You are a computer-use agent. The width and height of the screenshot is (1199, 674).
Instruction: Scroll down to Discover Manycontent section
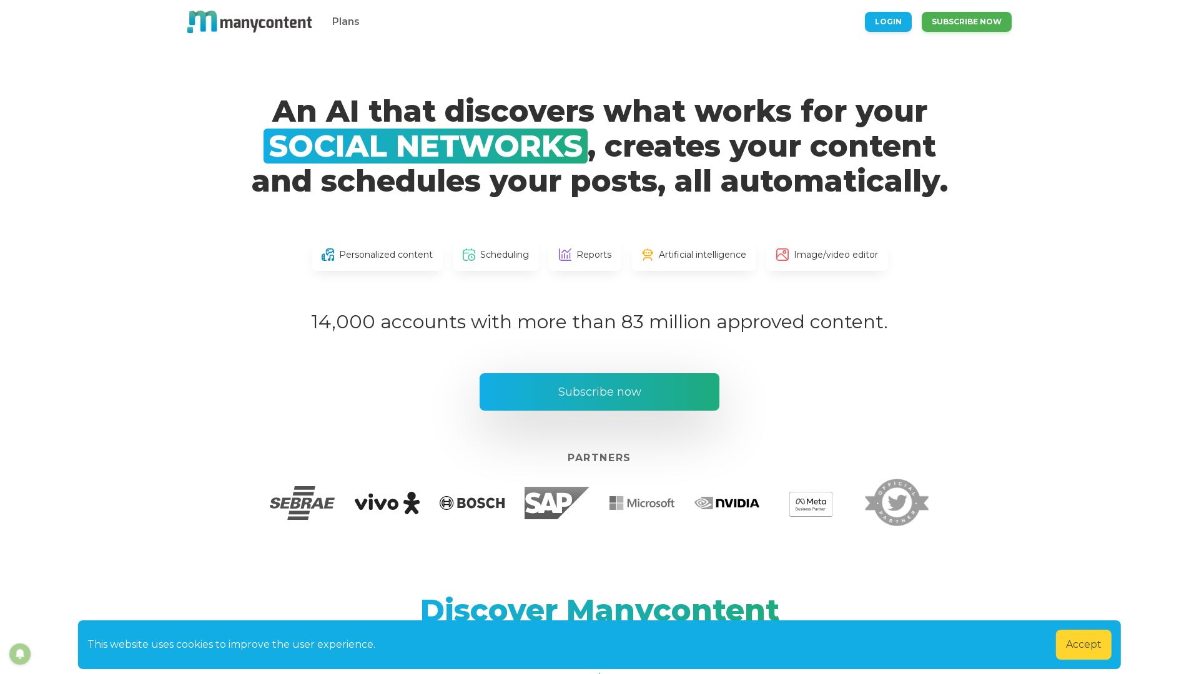tap(599, 610)
